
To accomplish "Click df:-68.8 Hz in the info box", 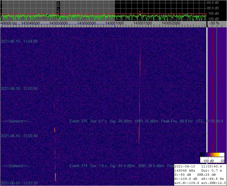I will 213,179.
